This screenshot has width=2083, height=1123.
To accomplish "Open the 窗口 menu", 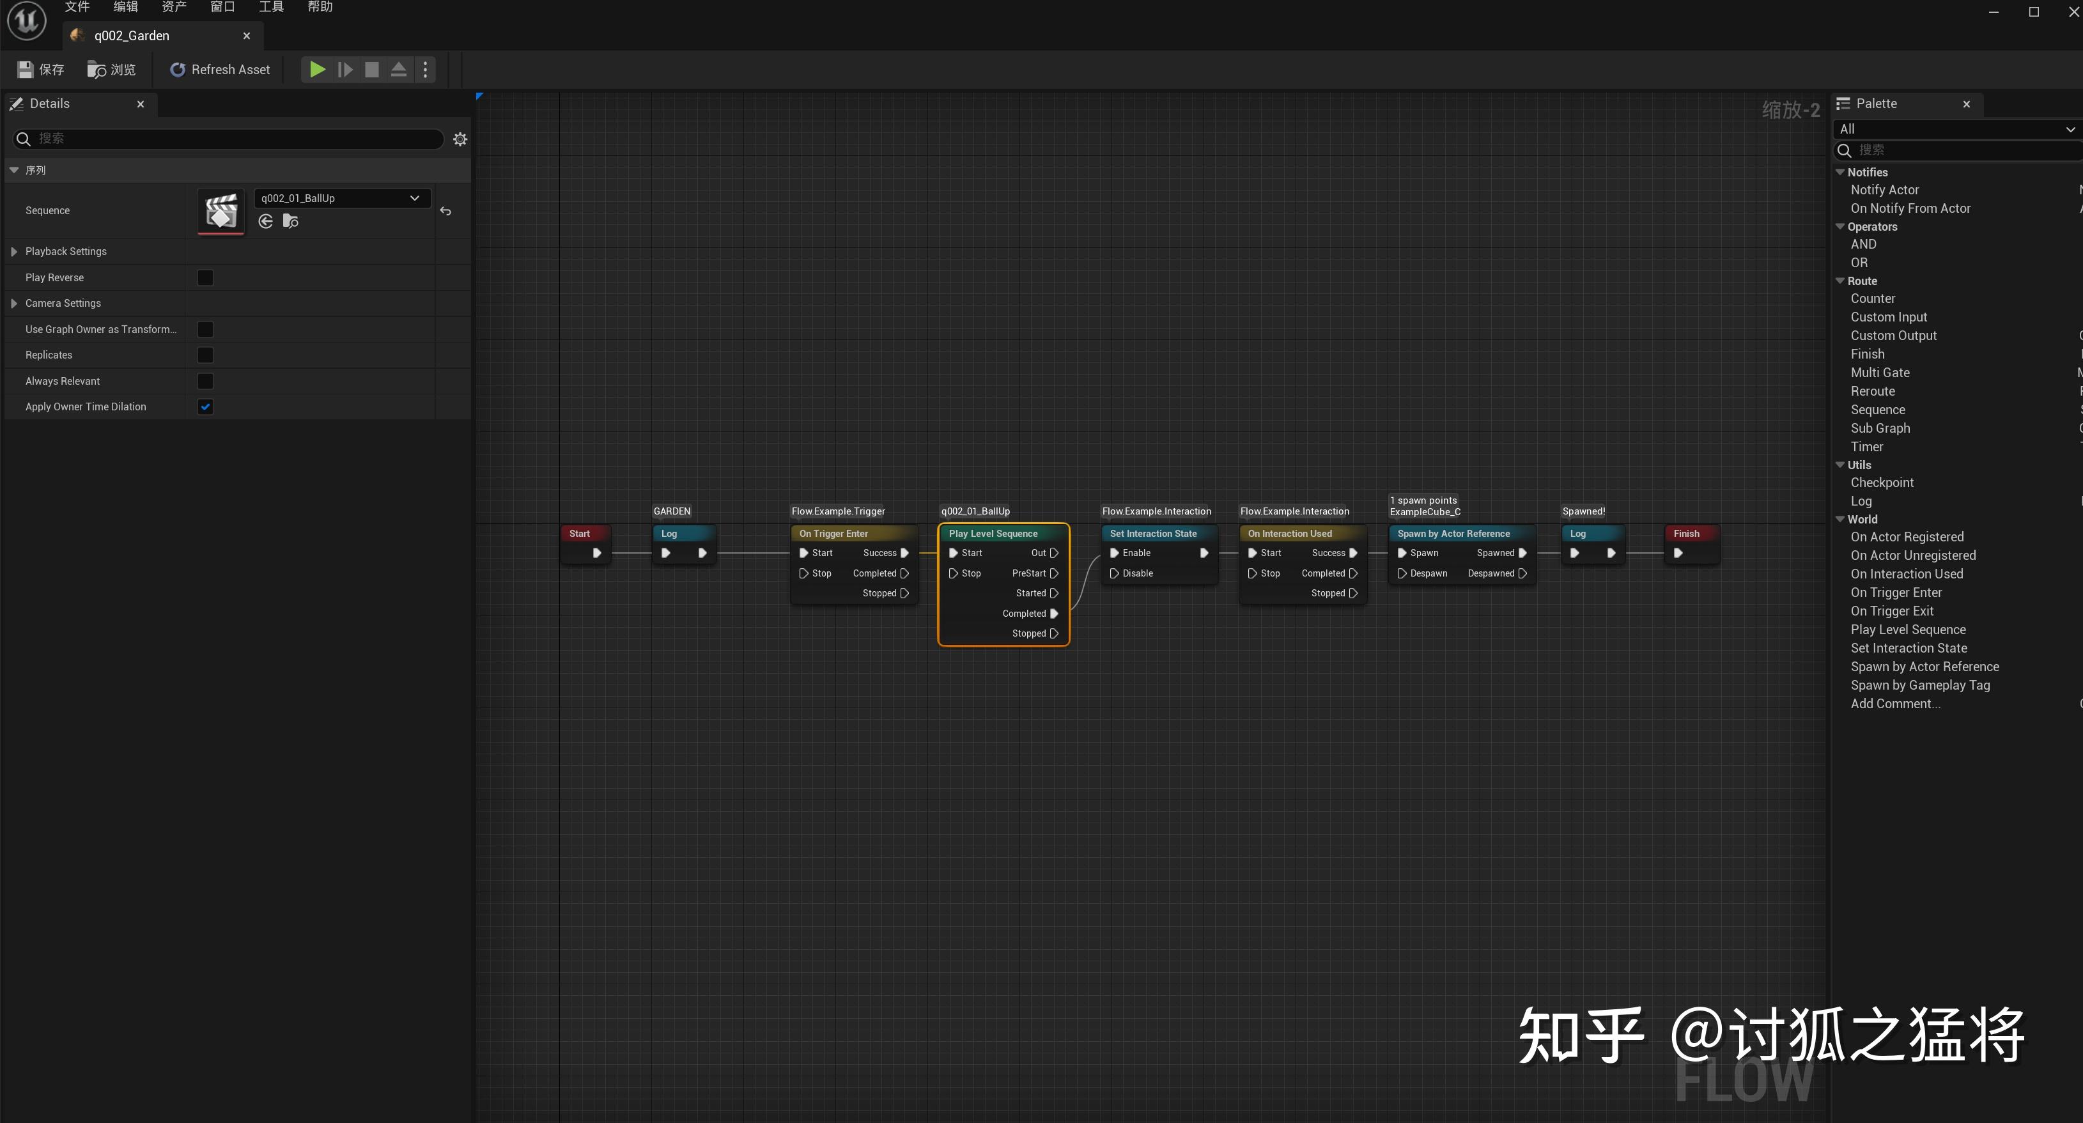I will (222, 7).
